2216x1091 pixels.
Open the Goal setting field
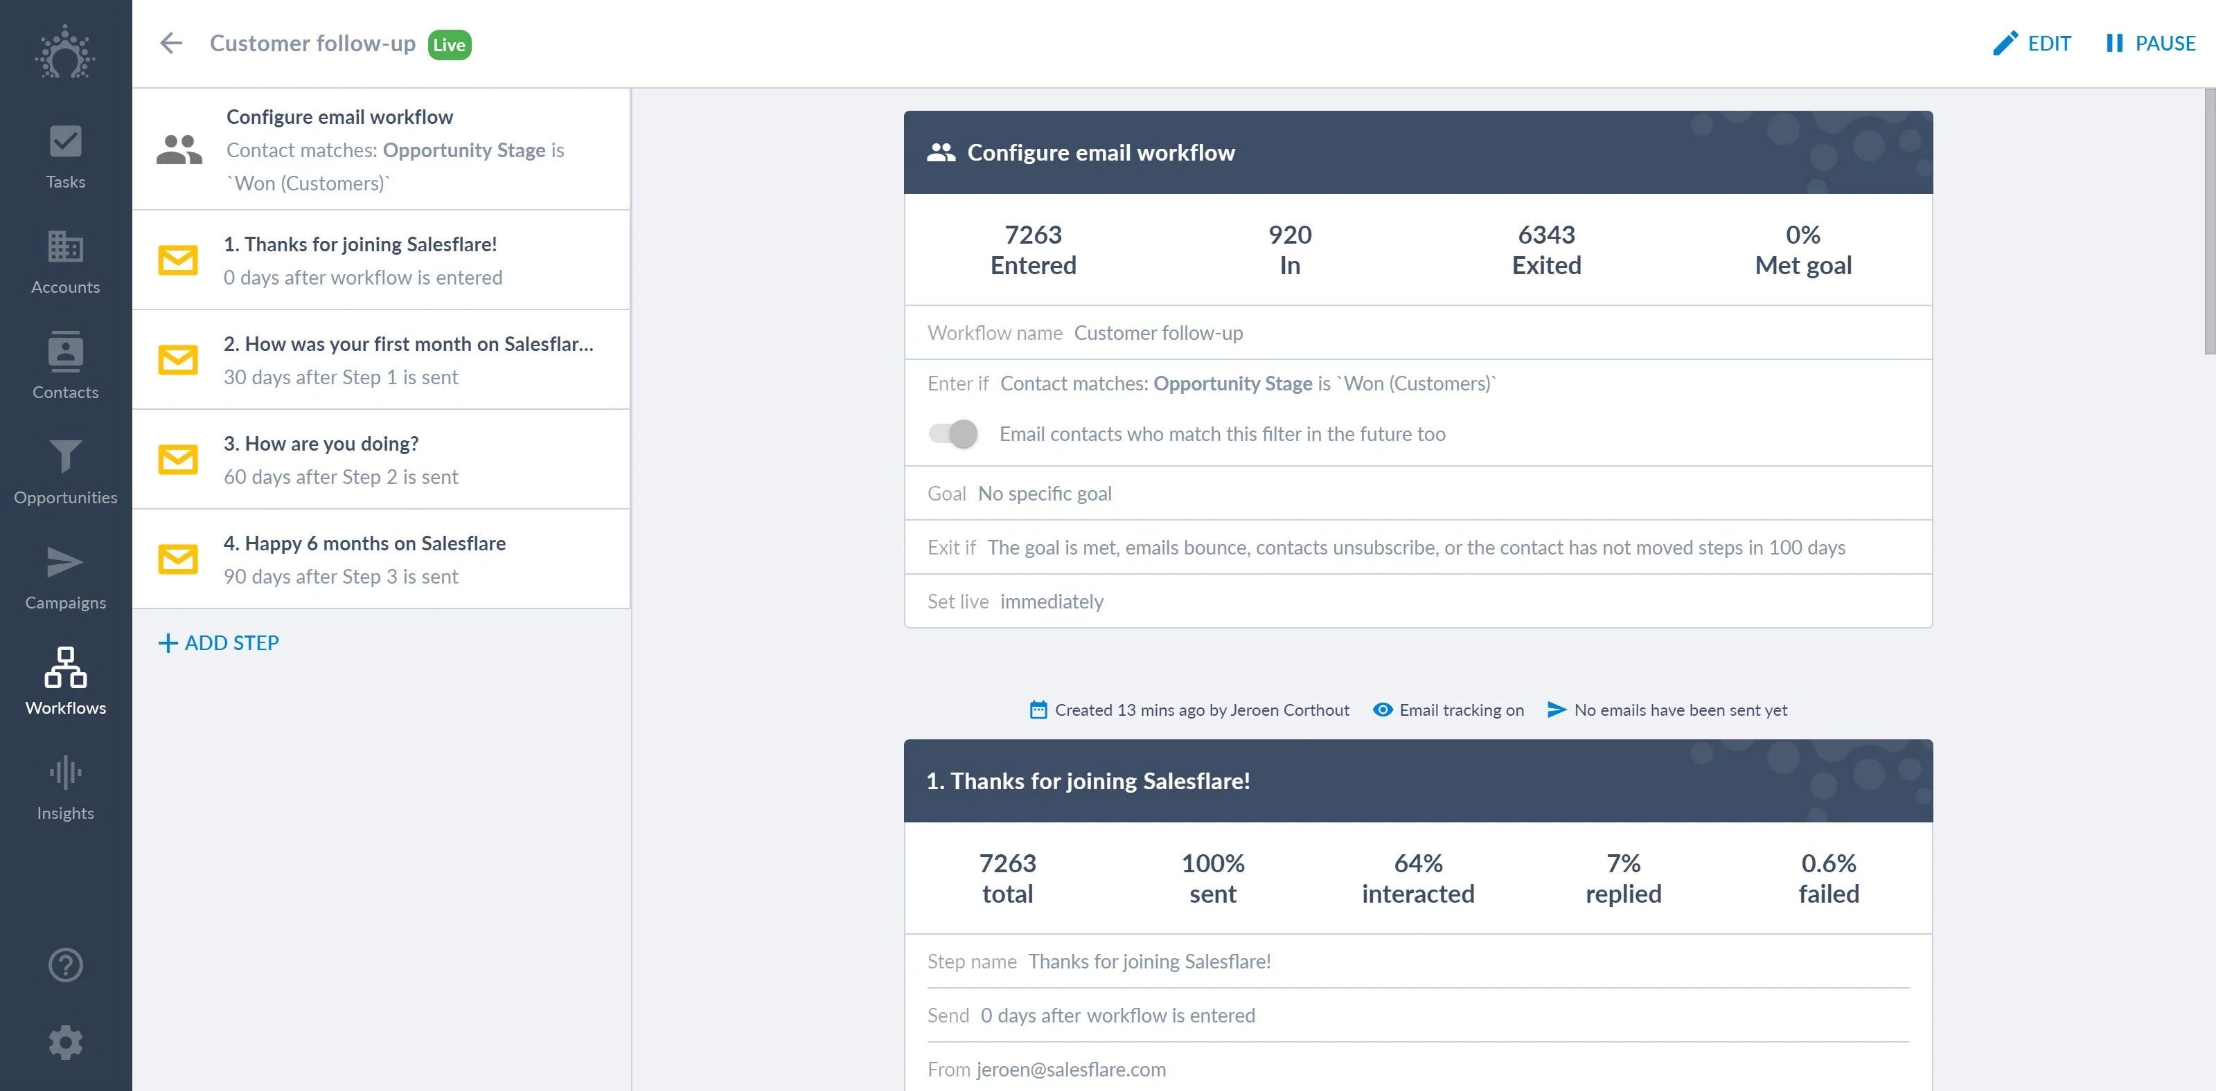1045,493
